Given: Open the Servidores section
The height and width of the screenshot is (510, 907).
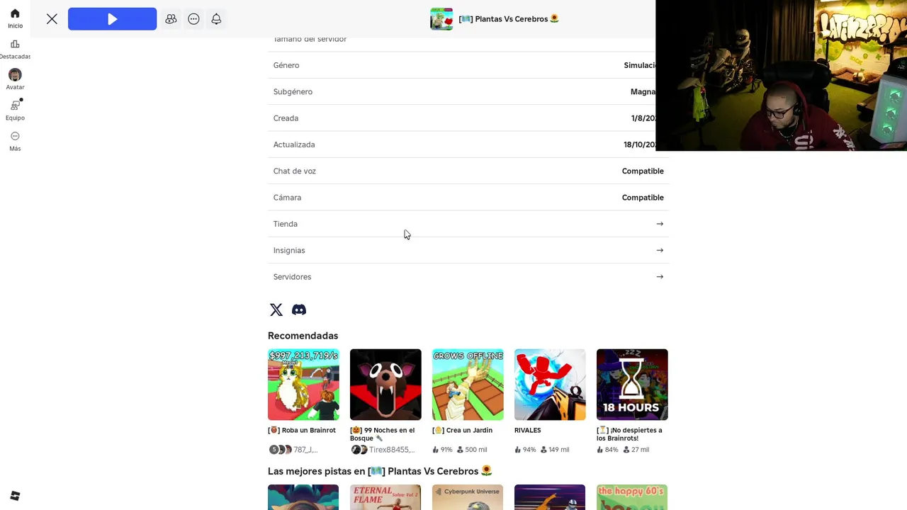Looking at the screenshot, I should click(x=468, y=277).
